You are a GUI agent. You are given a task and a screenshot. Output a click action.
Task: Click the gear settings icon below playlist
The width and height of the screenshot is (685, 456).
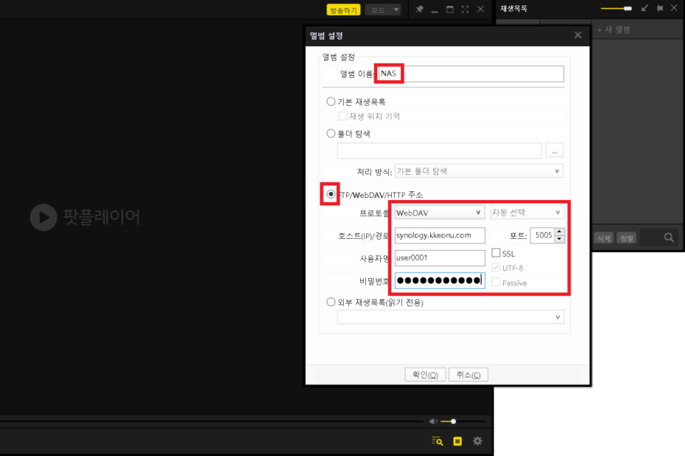[x=477, y=441]
